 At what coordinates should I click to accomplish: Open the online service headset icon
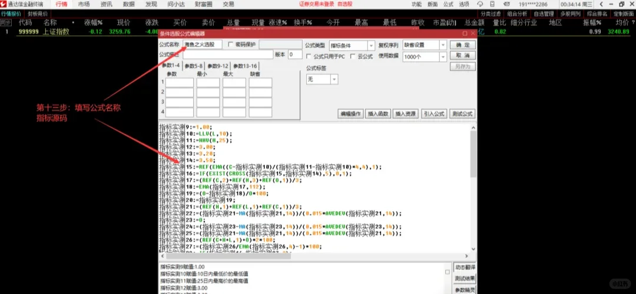(481, 5)
